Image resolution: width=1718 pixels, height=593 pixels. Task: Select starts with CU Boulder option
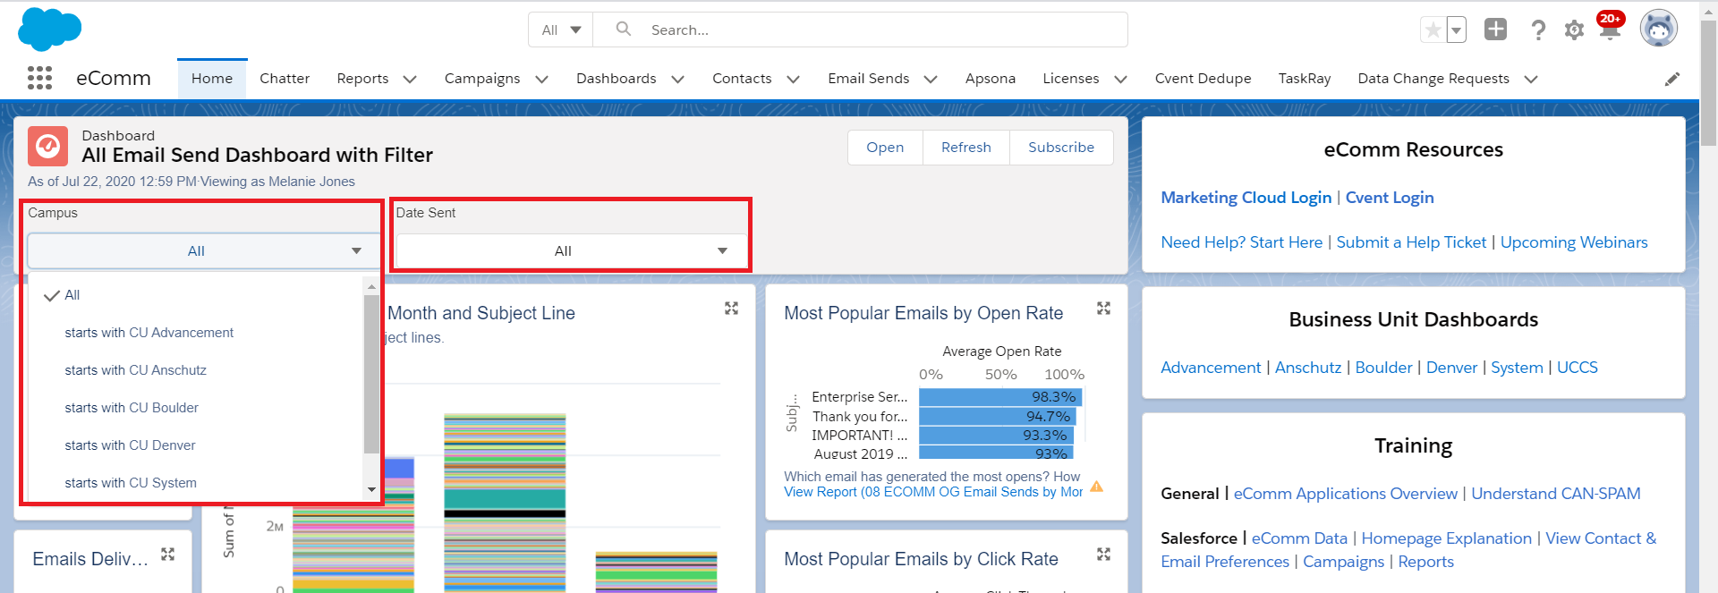[195, 408]
